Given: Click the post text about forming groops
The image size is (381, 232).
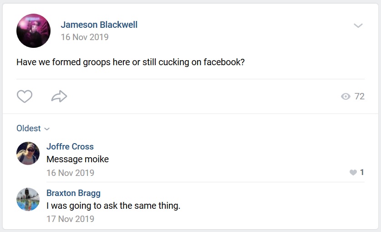Looking at the screenshot, I should coord(131,62).
